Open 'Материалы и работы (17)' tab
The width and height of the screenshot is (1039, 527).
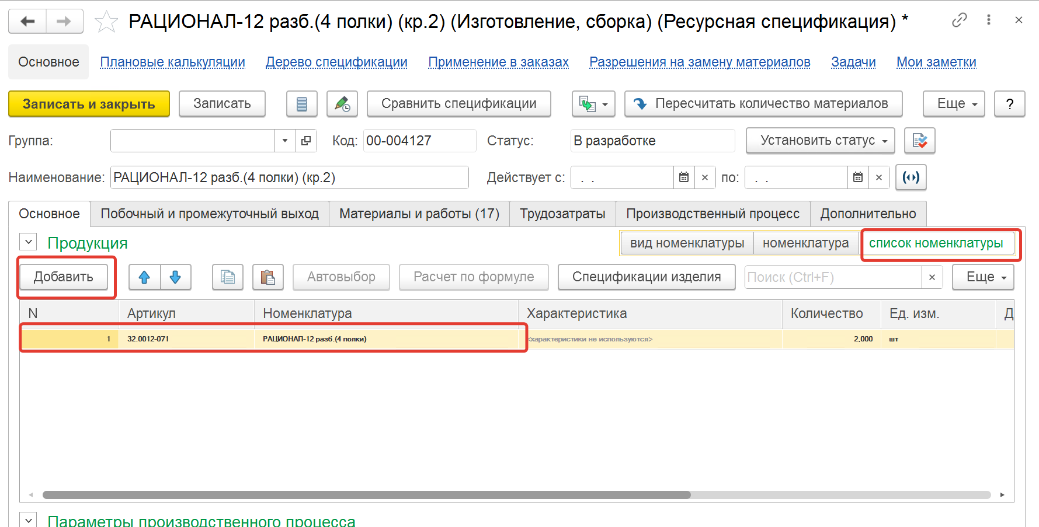419,214
